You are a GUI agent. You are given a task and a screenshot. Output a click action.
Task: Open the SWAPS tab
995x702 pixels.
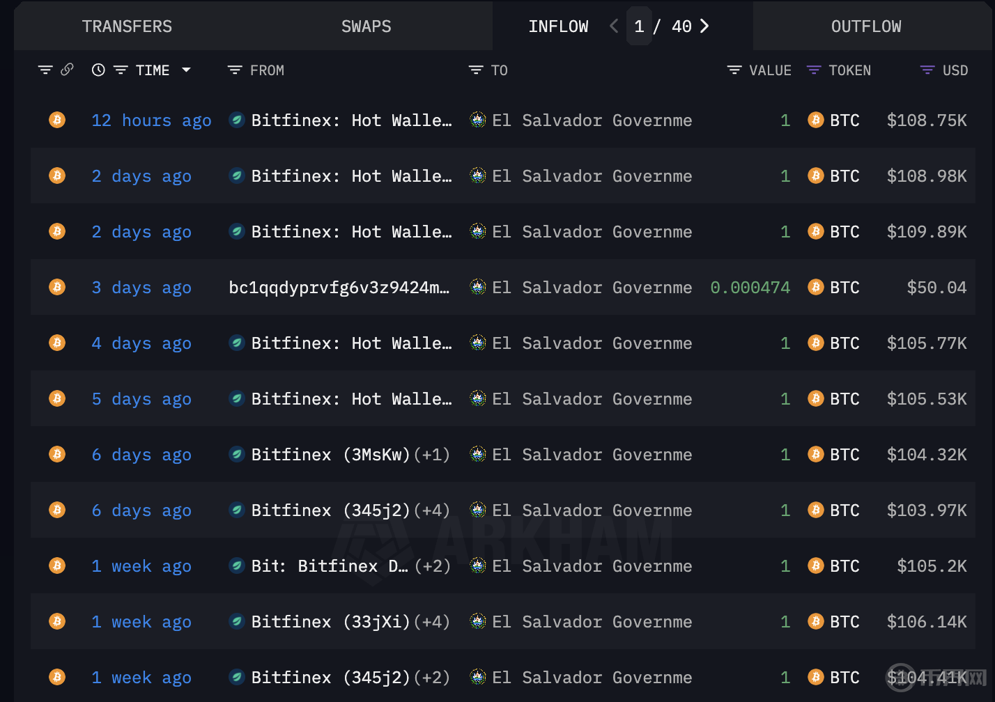pyautogui.click(x=366, y=26)
